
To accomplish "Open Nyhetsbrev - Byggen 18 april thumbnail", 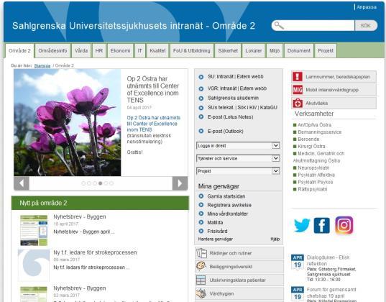I will pyautogui.click(x=34, y=230).
